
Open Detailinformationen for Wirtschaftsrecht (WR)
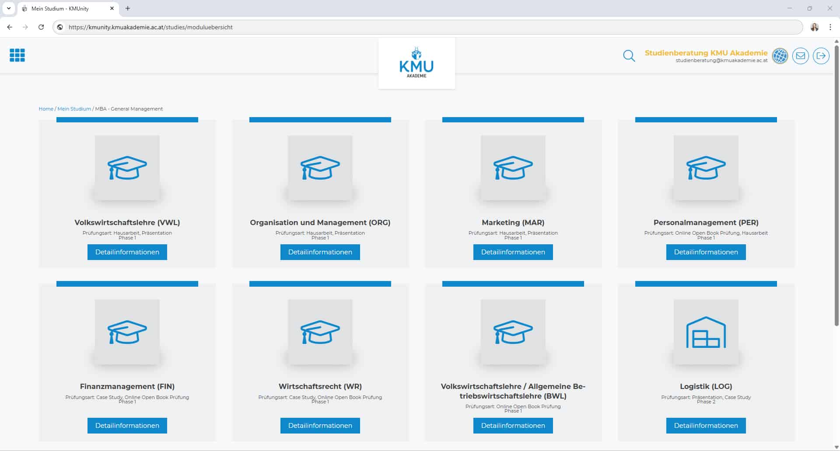[320, 426]
